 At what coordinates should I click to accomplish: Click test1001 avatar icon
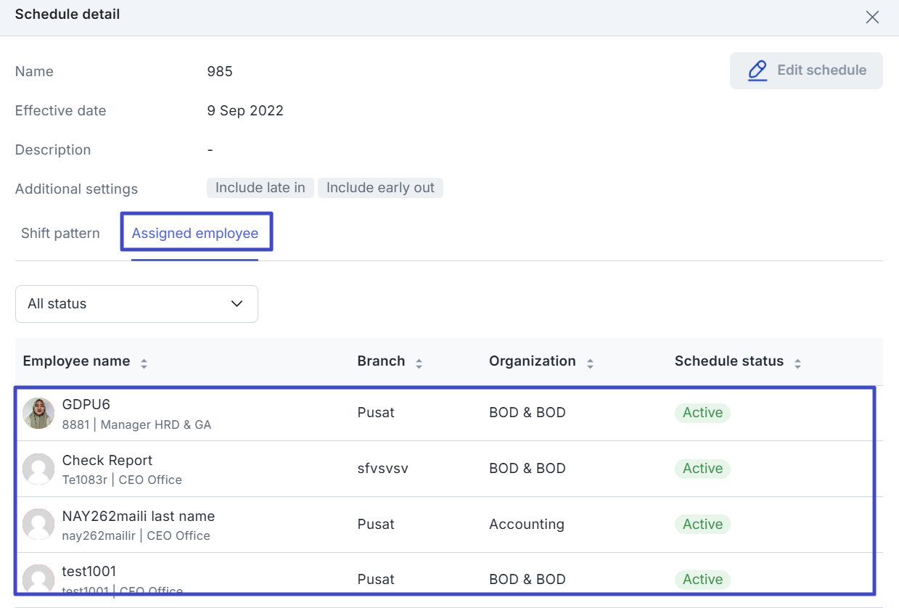click(38, 579)
